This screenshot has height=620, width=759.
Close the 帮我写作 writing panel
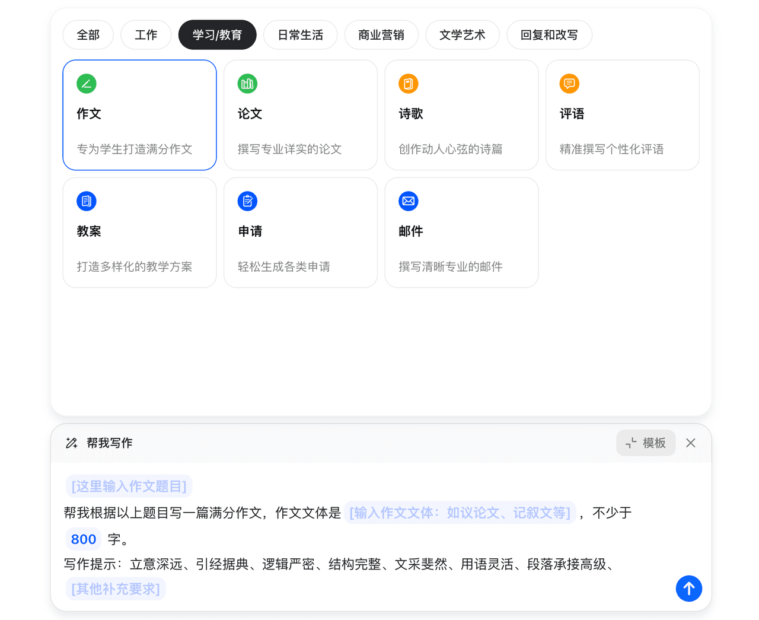click(691, 443)
